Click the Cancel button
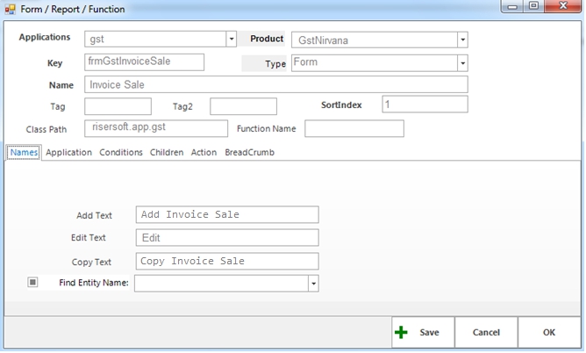This screenshot has height=353, width=586. [x=486, y=332]
